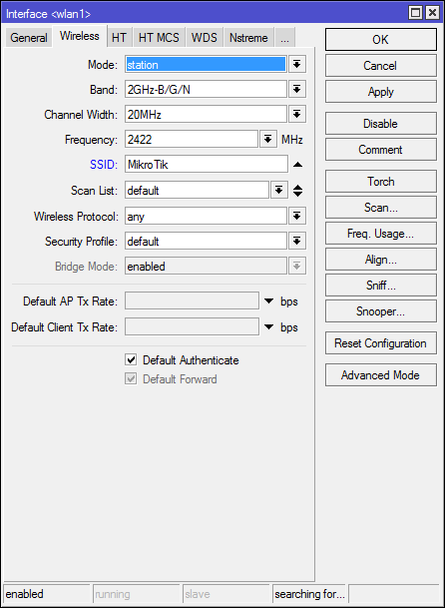The height and width of the screenshot is (608, 445).
Task: Show more tabs with the ... tab
Action: [x=284, y=38]
